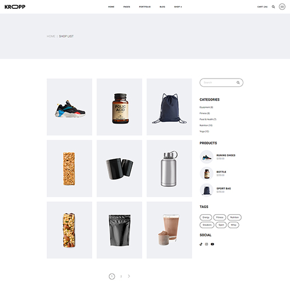Click the Whey tag pill
Viewport: 290px width, 302px height.
tap(233, 225)
